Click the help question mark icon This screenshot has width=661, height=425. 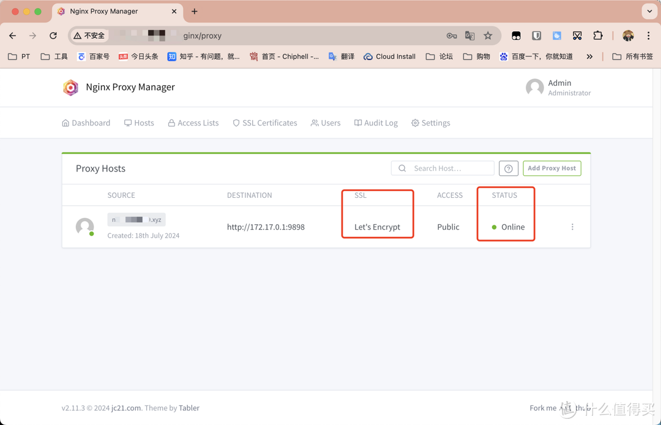(509, 168)
